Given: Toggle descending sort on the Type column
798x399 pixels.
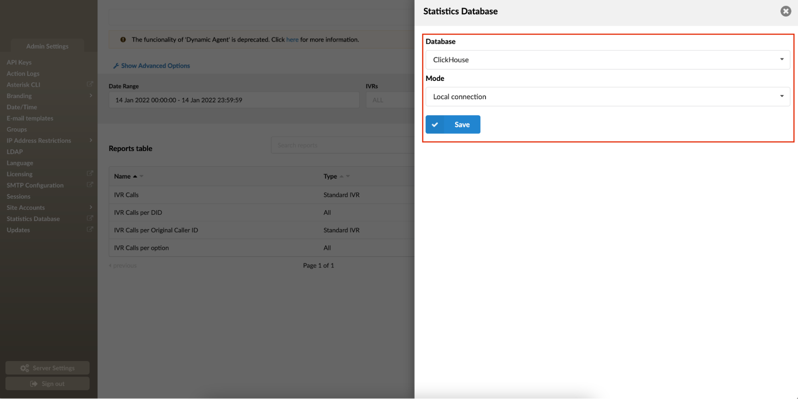Looking at the screenshot, I should tap(347, 176).
